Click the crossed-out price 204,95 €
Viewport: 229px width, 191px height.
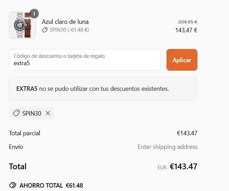(x=188, y=22)
